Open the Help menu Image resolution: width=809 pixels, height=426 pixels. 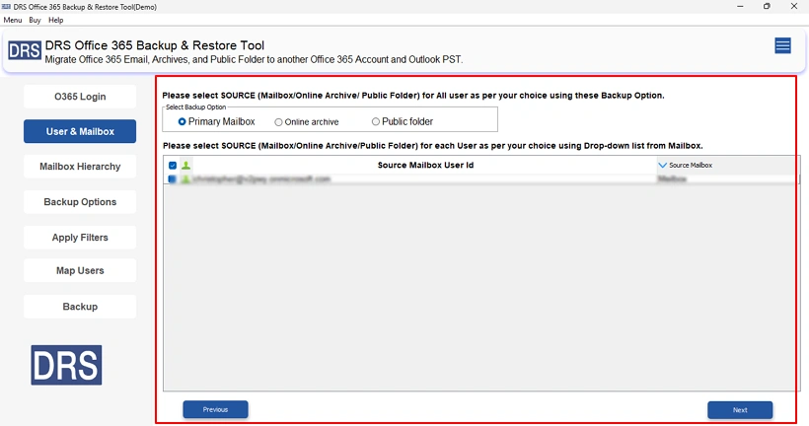tap(55, 20)
